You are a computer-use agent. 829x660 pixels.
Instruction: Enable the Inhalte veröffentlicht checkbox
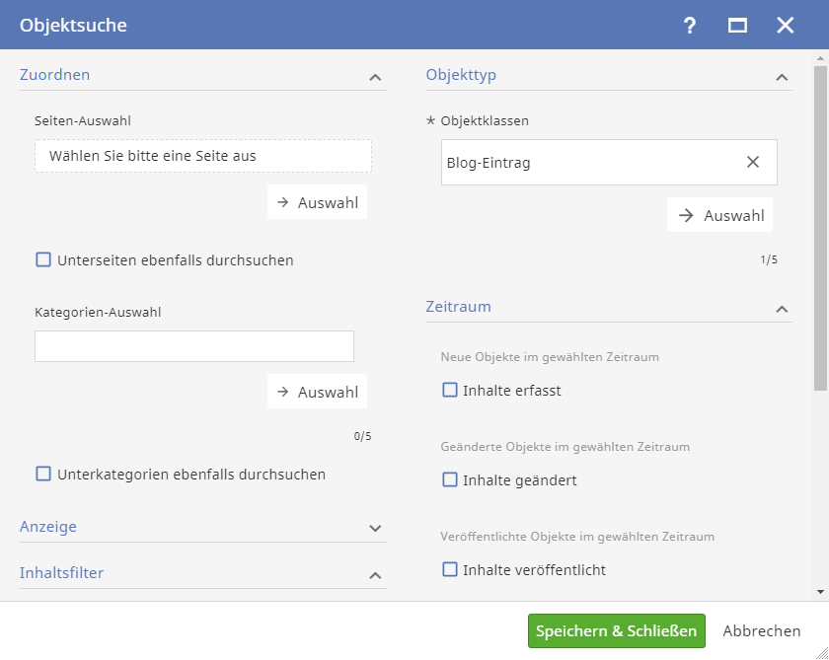point(450,569)
